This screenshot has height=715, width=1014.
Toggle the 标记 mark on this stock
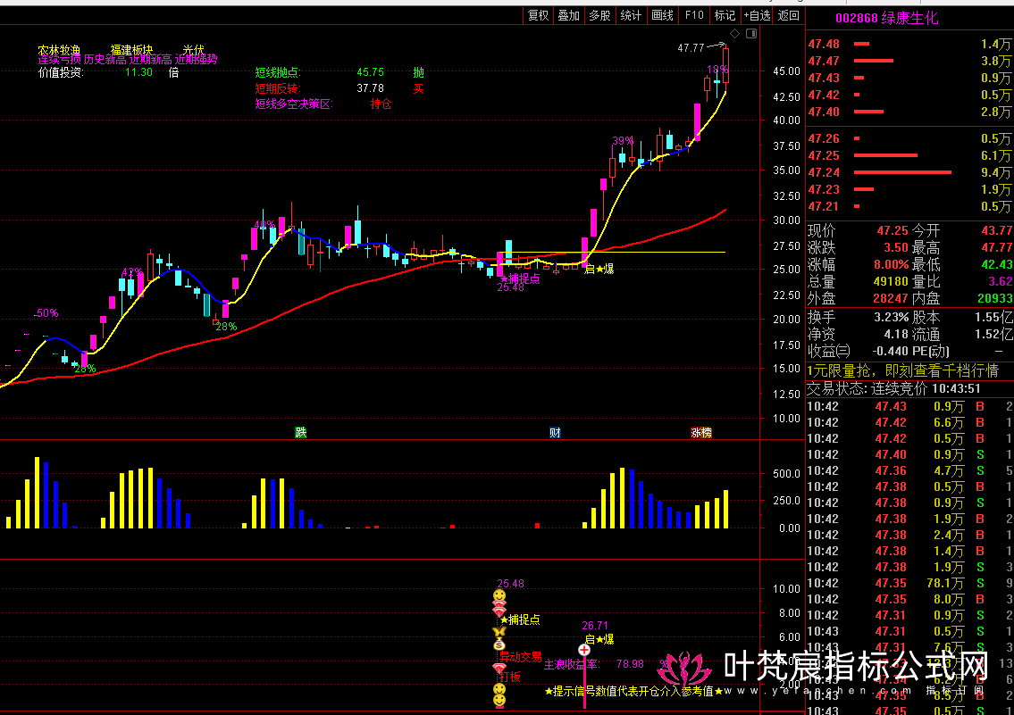(x=725, y=15)
